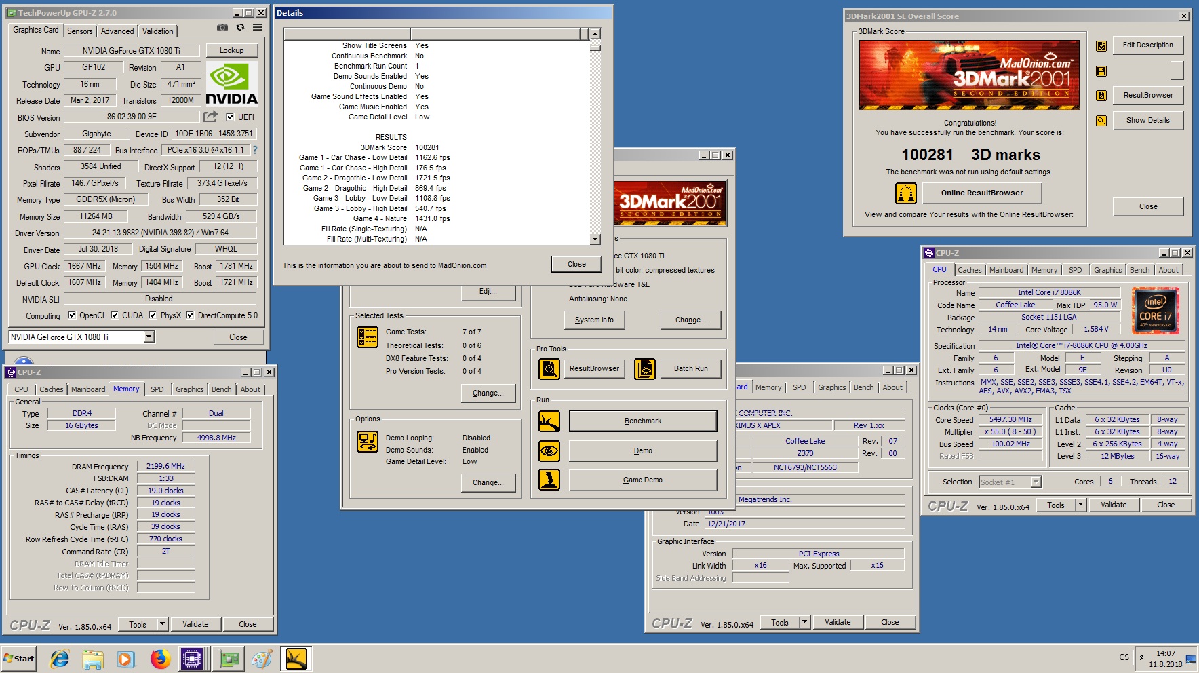Switch to the Validation tab in GPU-Z
This screenshot has height=673, width=1199.
coord(157,31)
